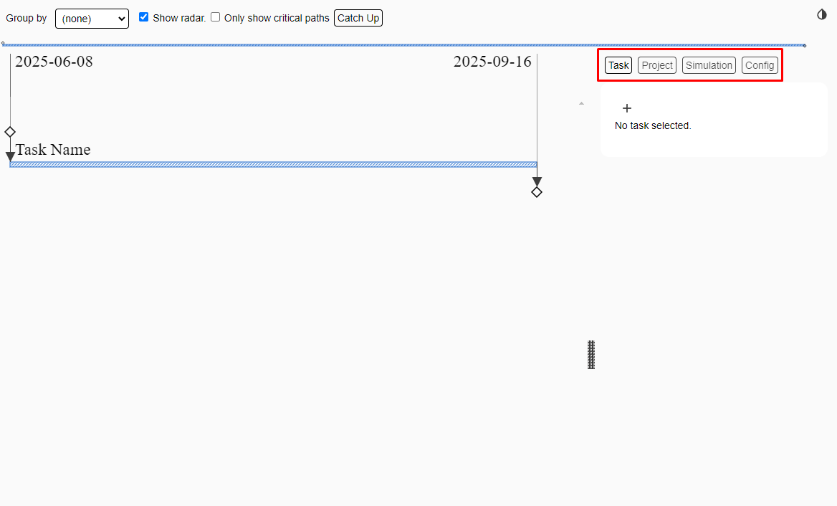Select the Task Name bar in chart
This screenshot has width=837, height=506.
pyautogui.click(x=273, y=164)
